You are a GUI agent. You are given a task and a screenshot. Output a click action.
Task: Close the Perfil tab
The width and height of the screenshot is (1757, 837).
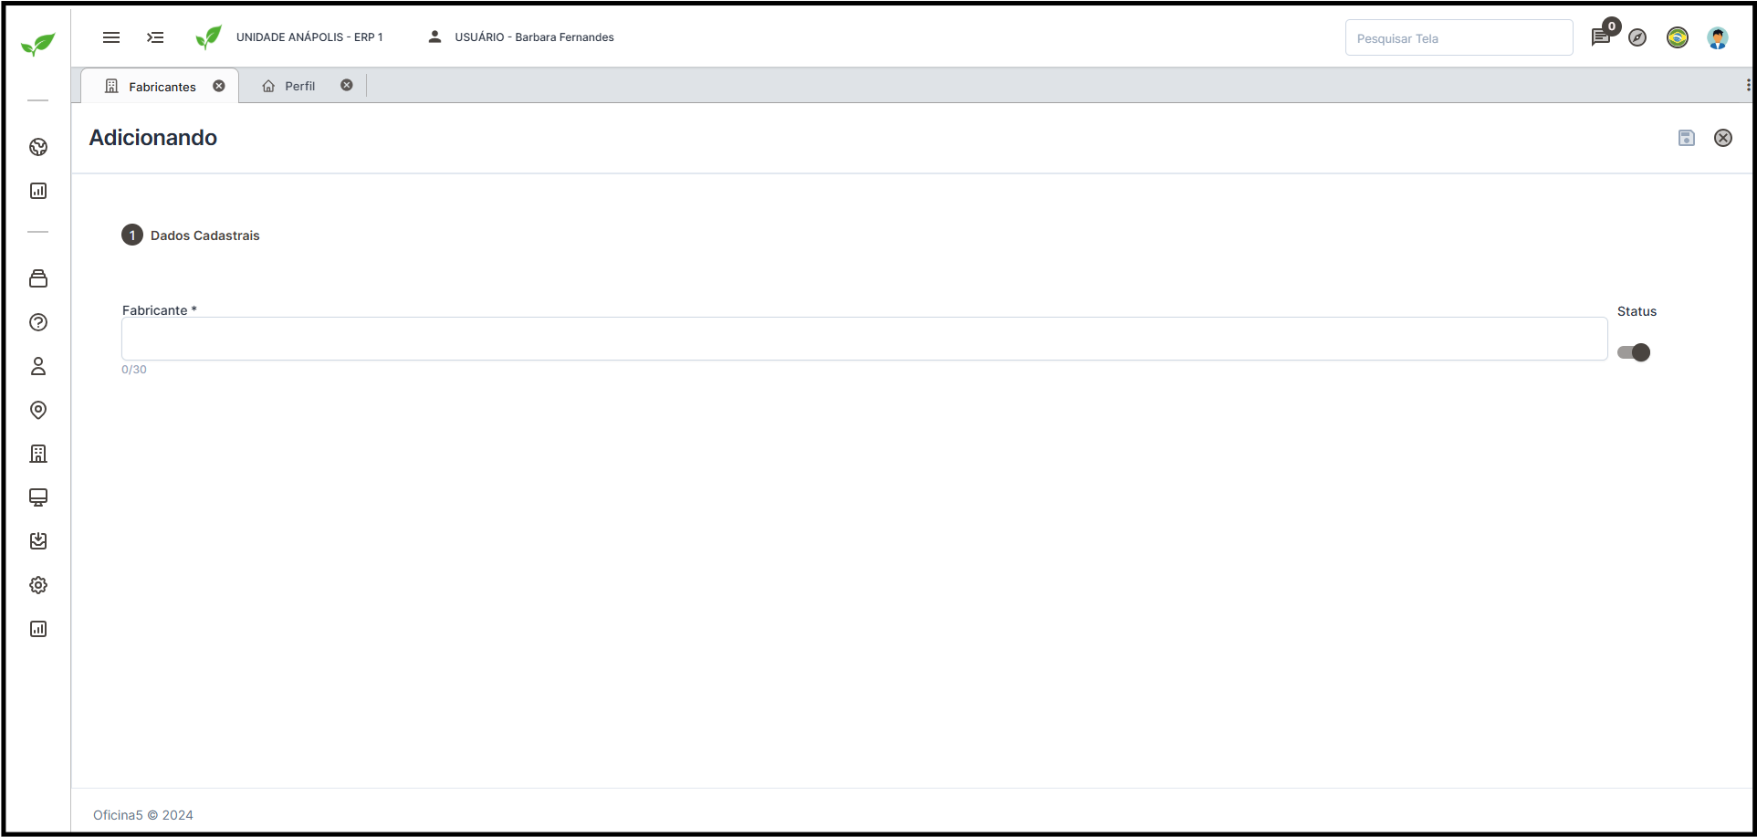347,85
